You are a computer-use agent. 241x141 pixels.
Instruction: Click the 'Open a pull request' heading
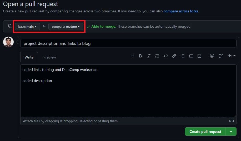pyautogui.click(x=31, y=4)
